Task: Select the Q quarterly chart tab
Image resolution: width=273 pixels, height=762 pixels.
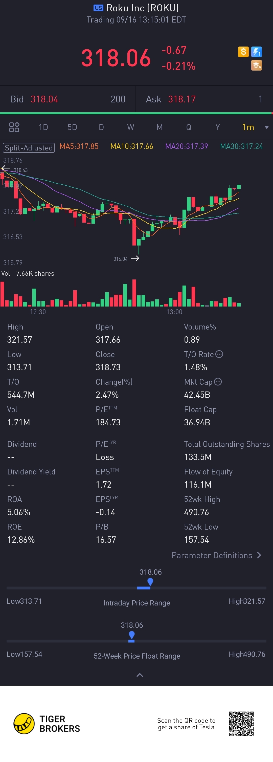Action: pyautogui.click(x=188, y=127)
